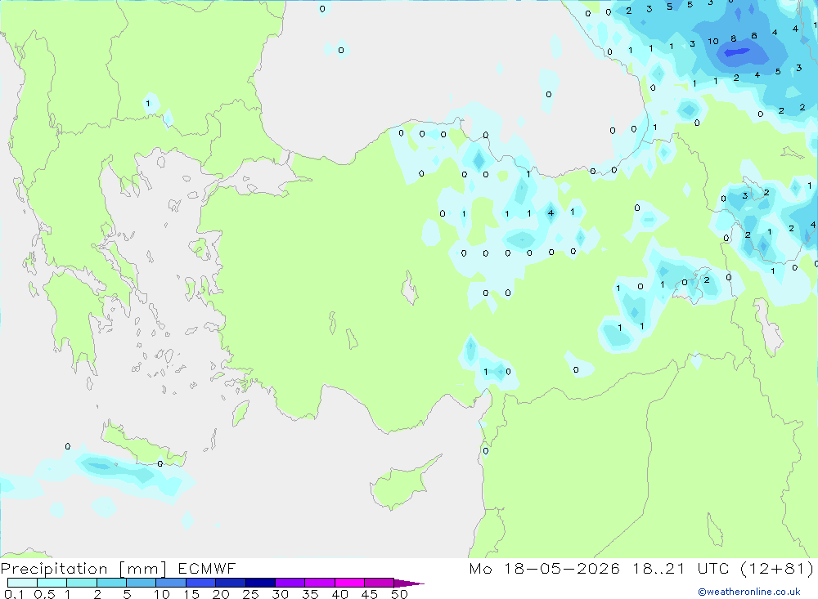Screen dimensions: 818x599
Task: Click the '40' legend scale label
Action: (x=339, y=594)
